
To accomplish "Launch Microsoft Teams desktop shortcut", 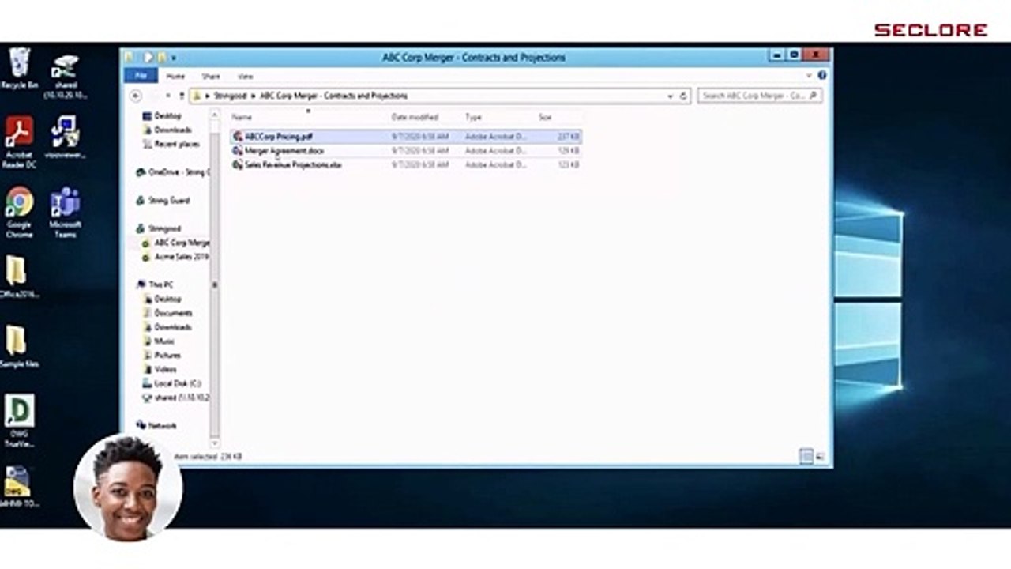I will (x=65, y=212).
